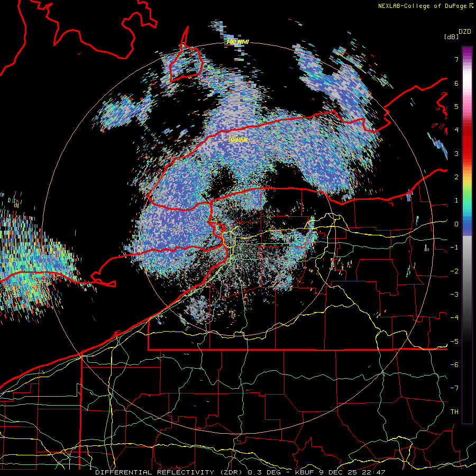Click the -6 value on the scale
Screen dimensions: 476x476
454,365
